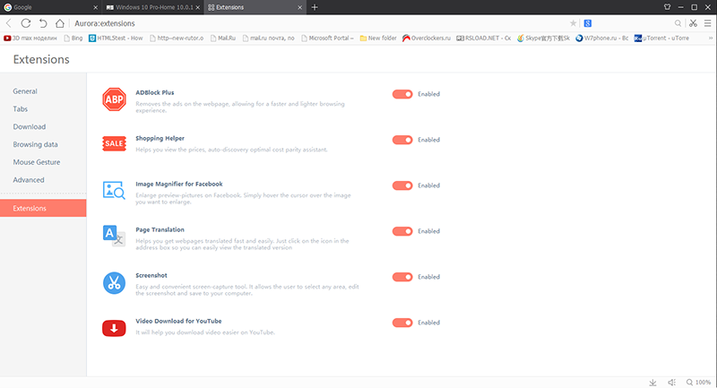The image size is (717, 388).
Task: Open the New folder bookmark folder
Action: point(378,39)
